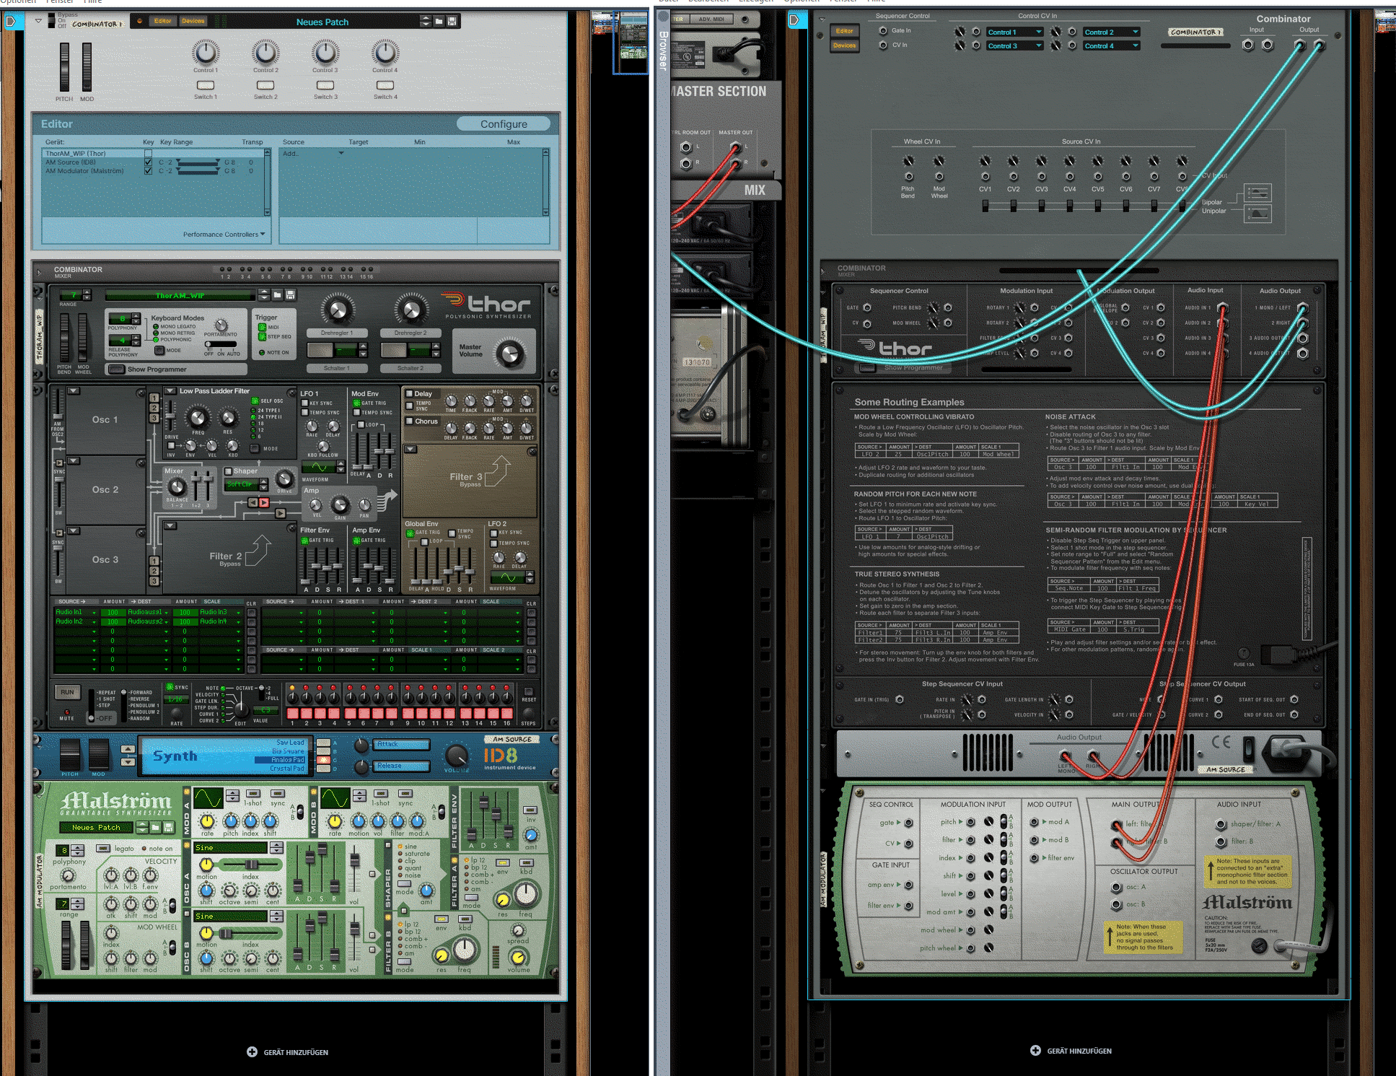Open the Fenster menu in left window
Screen dimensions: 1396x1076
point(60,2)
